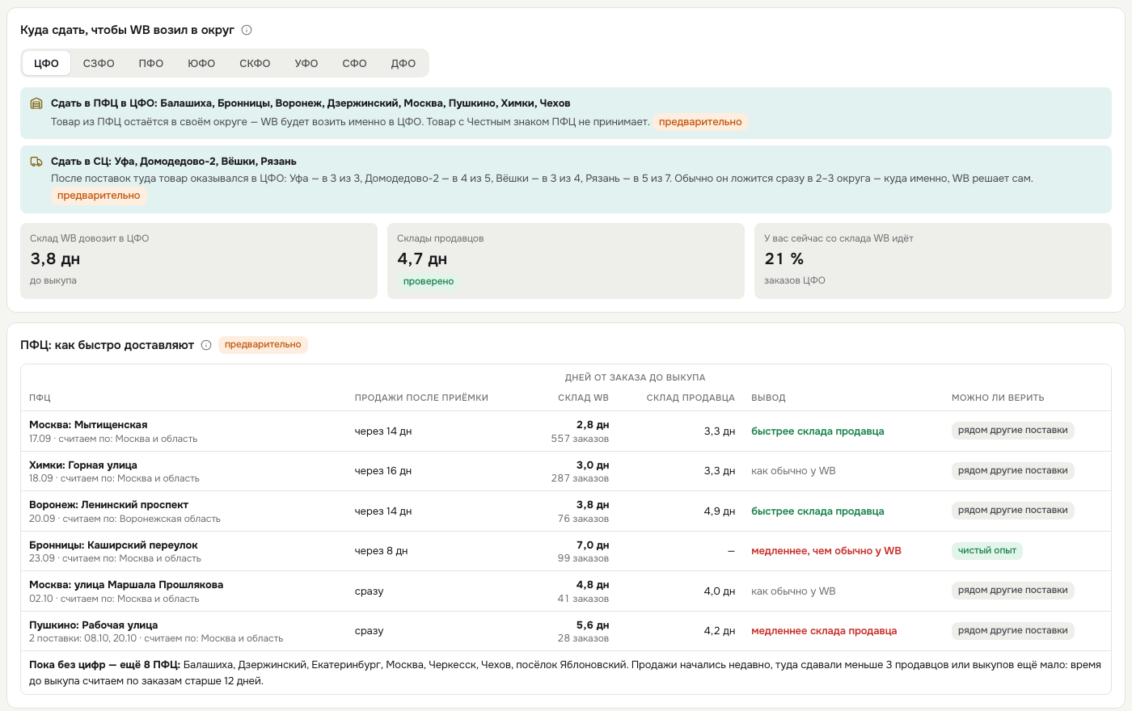Click the чистый опыт badge
Image resolution: width=1132 pixels, height=711 pixels.
tap(987, 551)
